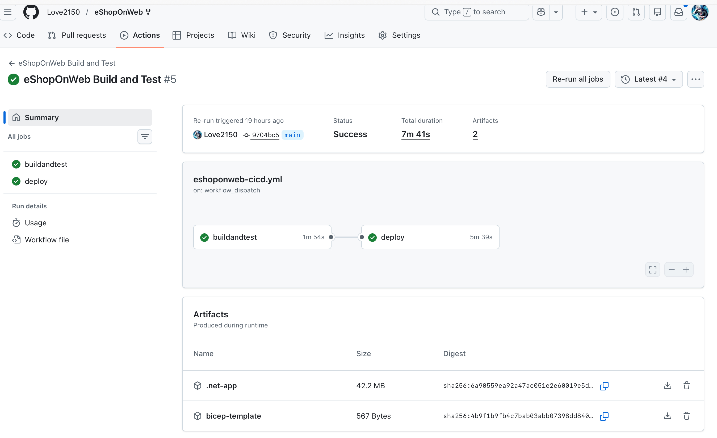Open the jobs filter button
717x438 pixels.
click(x=145, y=136)
